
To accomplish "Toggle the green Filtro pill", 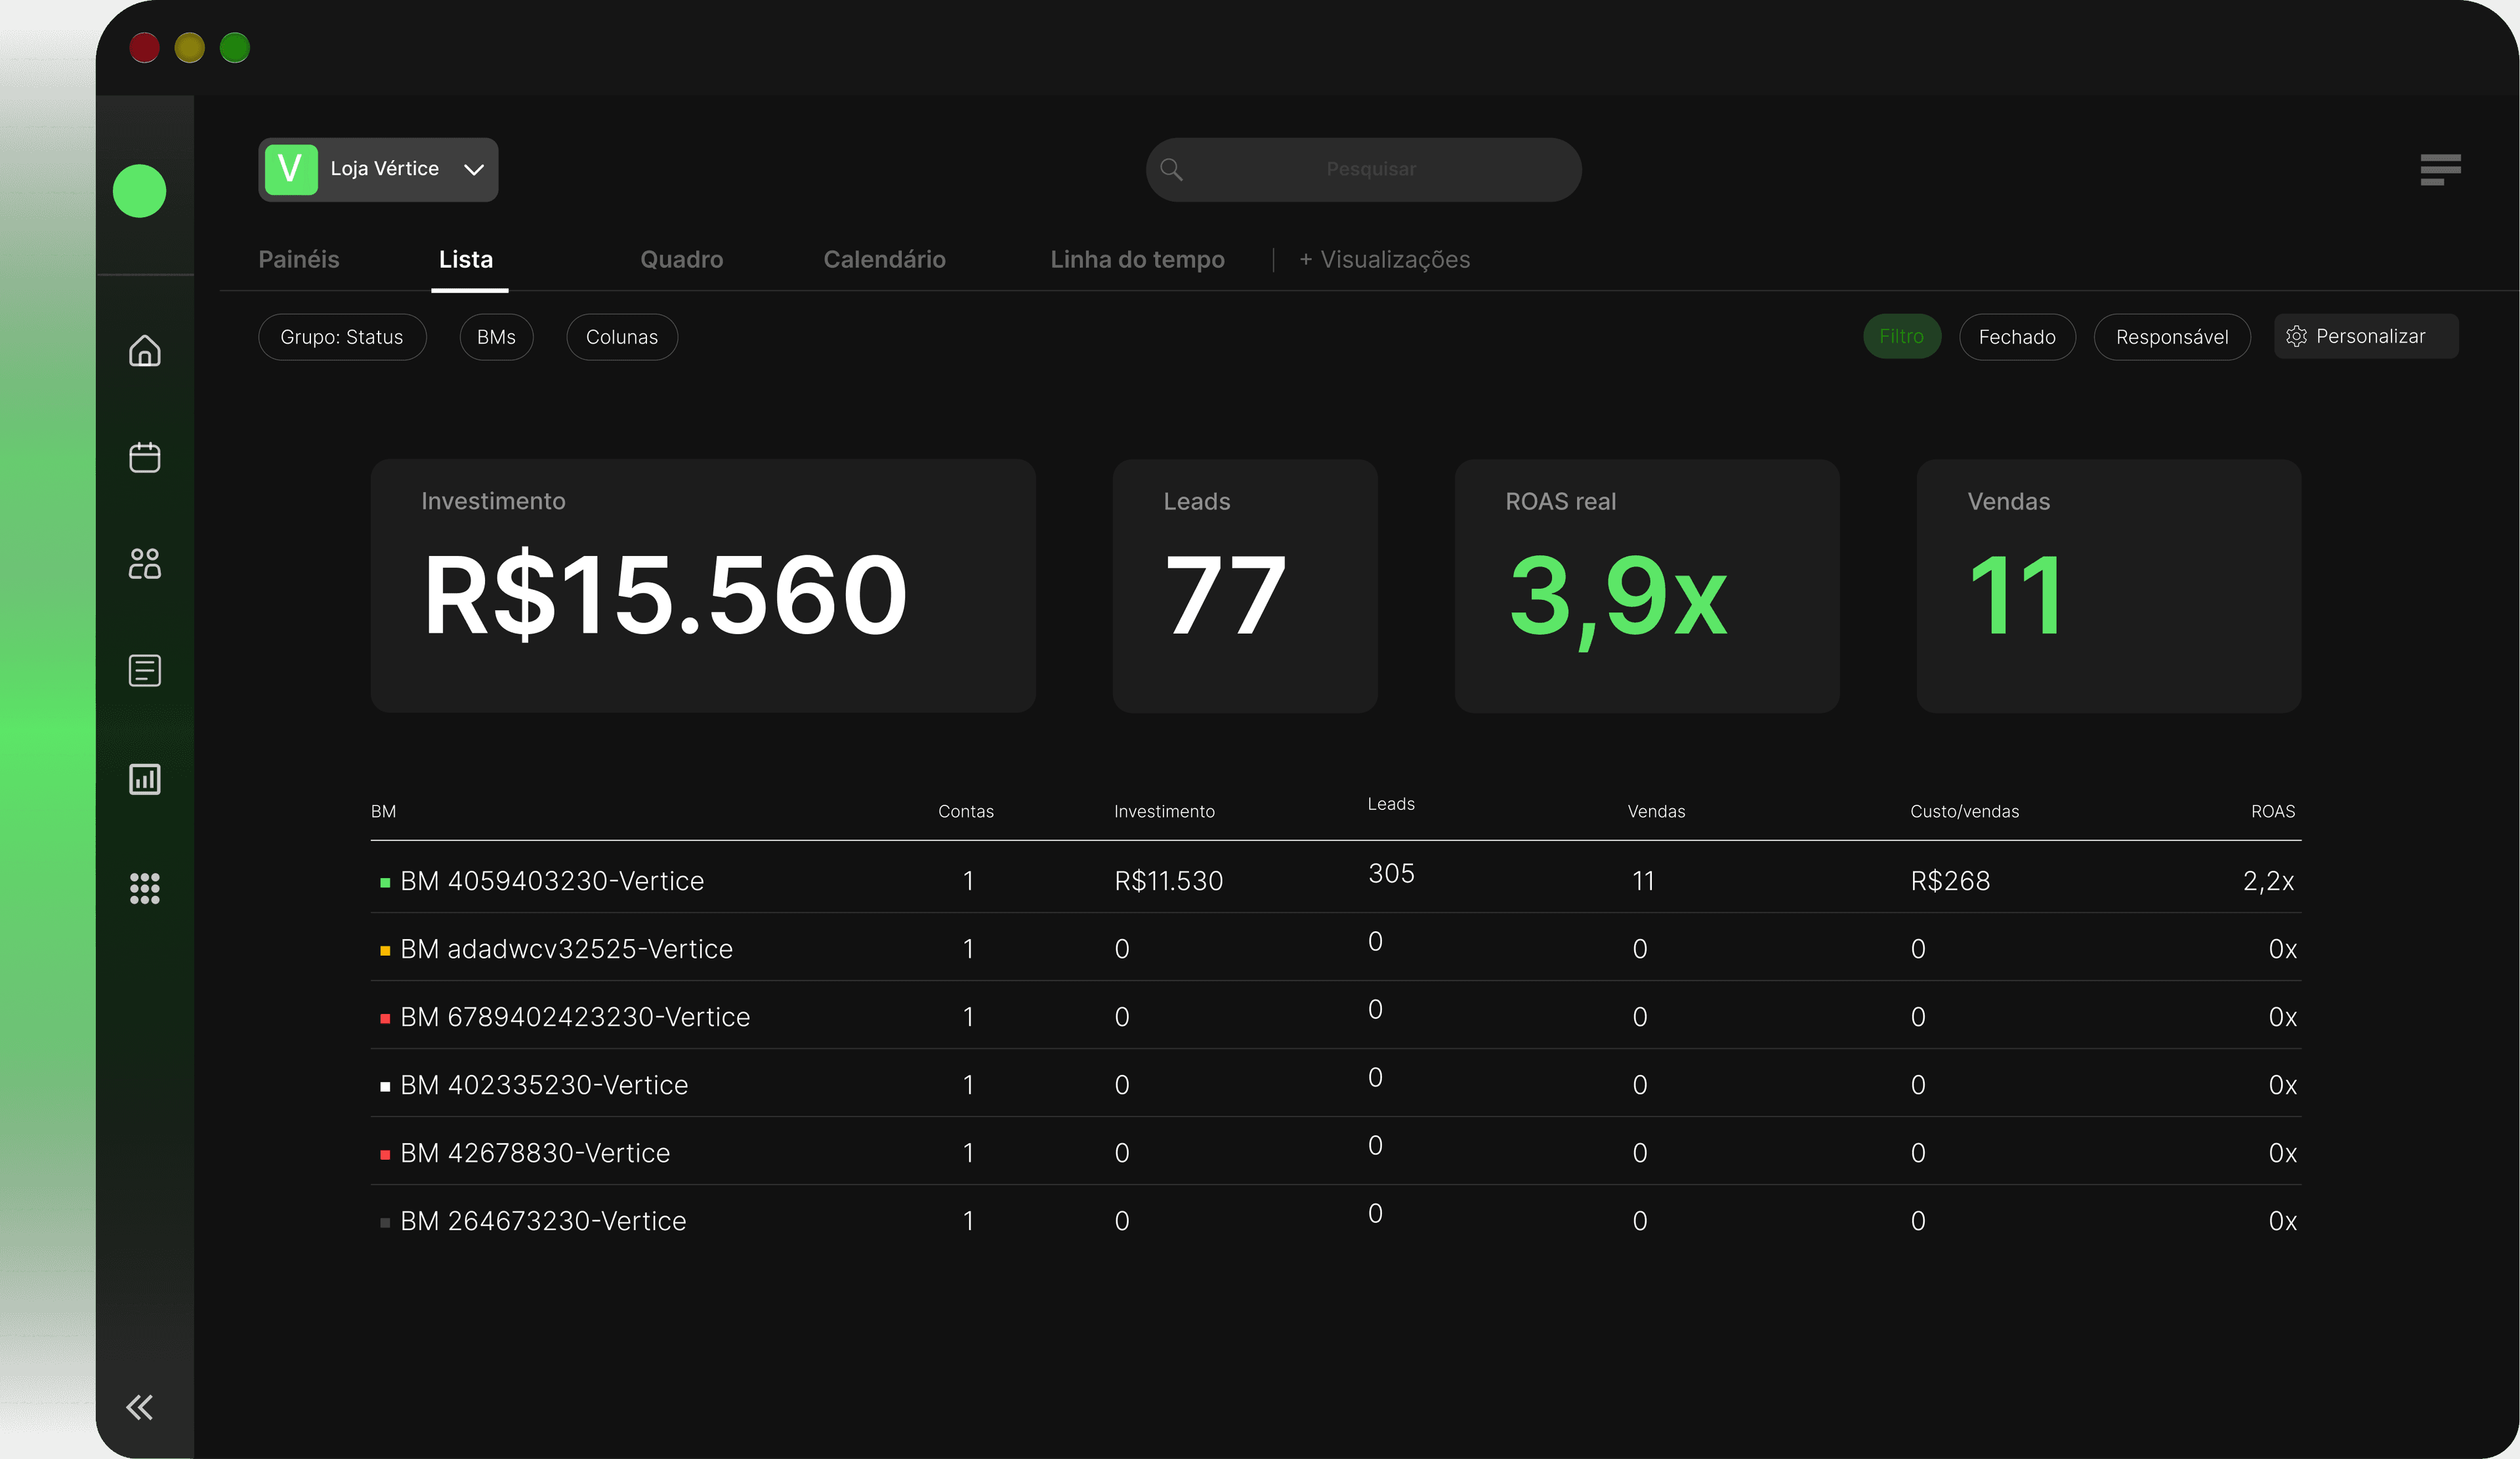I will coord(1901,336).
